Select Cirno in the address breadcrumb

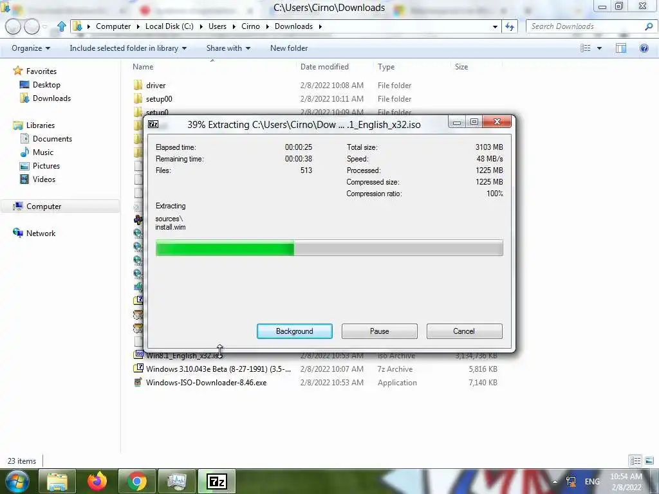click(250, 26)
